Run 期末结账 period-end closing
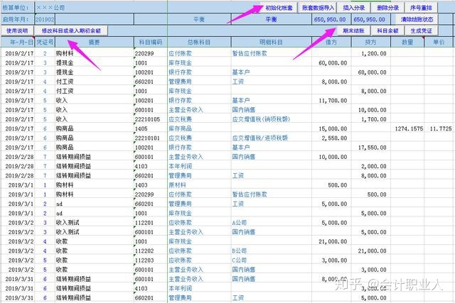Viewport: 455px width, 303px height. (353, 31)
